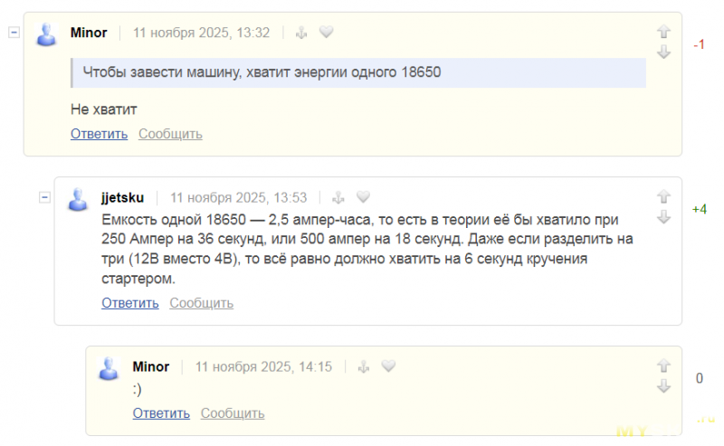Viewport: 724px width, 446px height.
Task: Downvote Minor's 13:32 comment
Action: coord(663,52)
